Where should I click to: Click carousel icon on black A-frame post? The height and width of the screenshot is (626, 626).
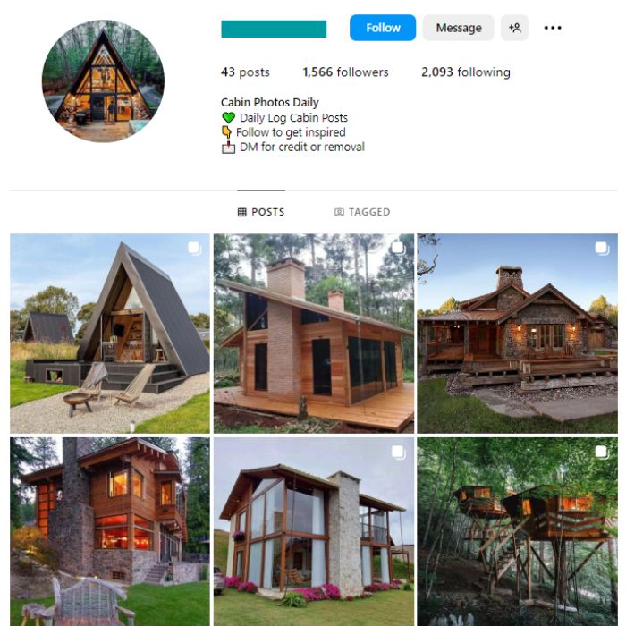[194, 249]
